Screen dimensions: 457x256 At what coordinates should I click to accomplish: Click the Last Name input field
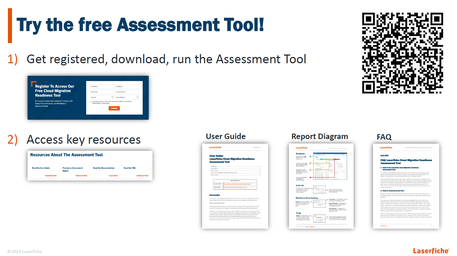click(127, 86)
